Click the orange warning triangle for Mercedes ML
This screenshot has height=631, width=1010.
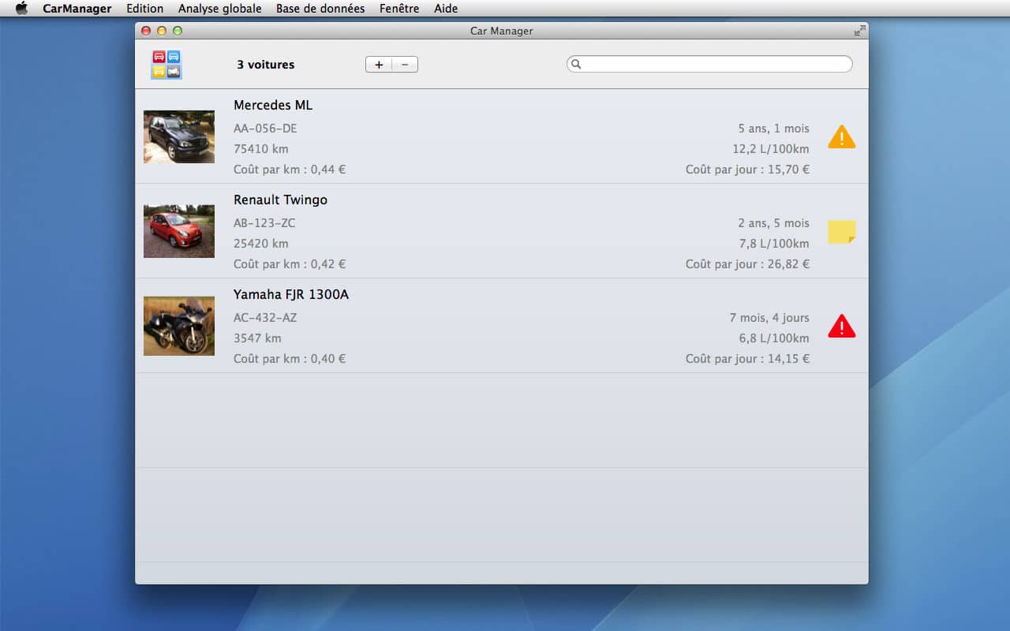[842, 137]
